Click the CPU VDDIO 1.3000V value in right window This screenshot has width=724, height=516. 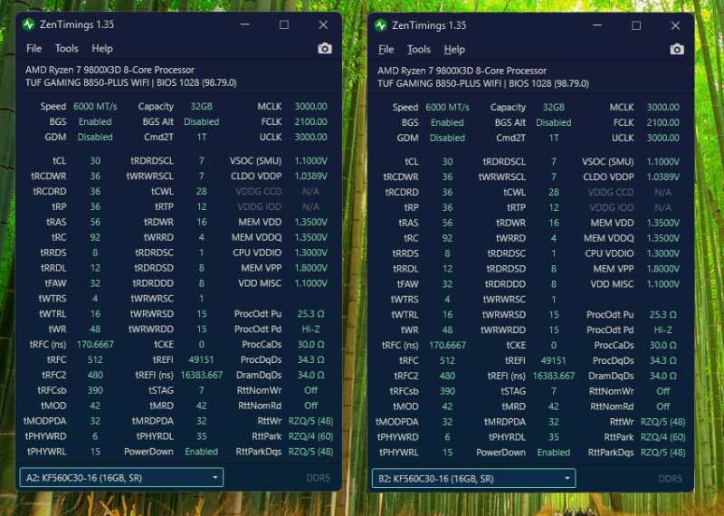tap(663, 253)
